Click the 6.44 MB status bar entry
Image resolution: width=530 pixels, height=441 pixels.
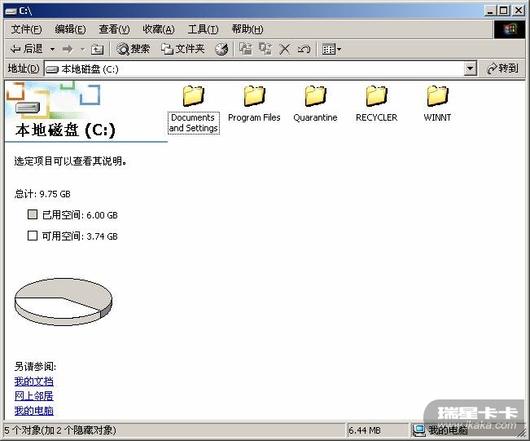[365, 430]
